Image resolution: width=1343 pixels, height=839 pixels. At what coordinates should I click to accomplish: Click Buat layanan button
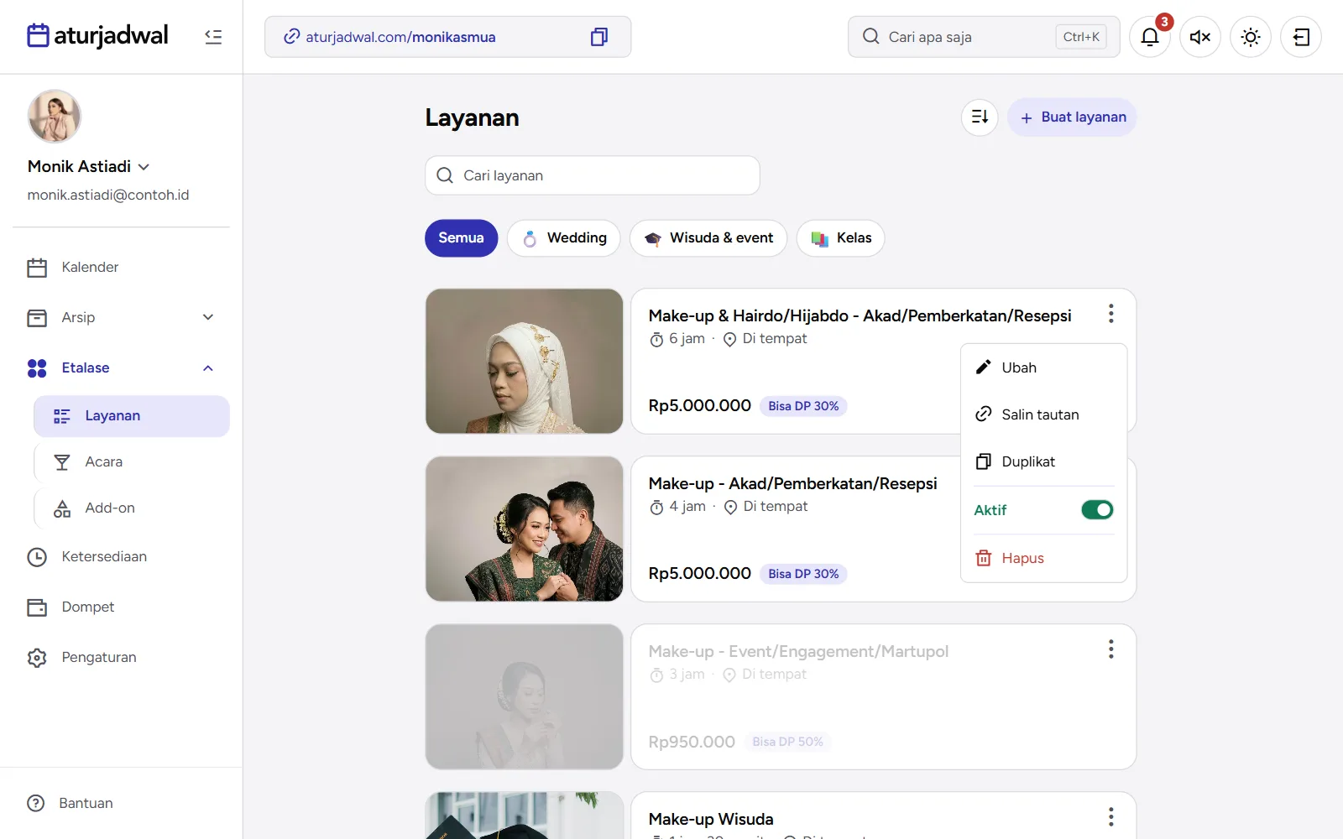click(x=1072, y=117)
